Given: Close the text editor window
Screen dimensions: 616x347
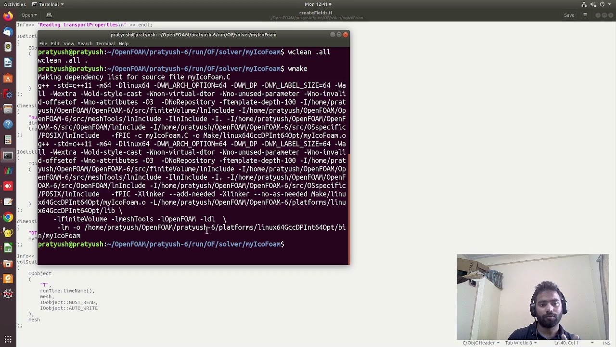Looking at the screenshot, I should click(x=612, y=15).
